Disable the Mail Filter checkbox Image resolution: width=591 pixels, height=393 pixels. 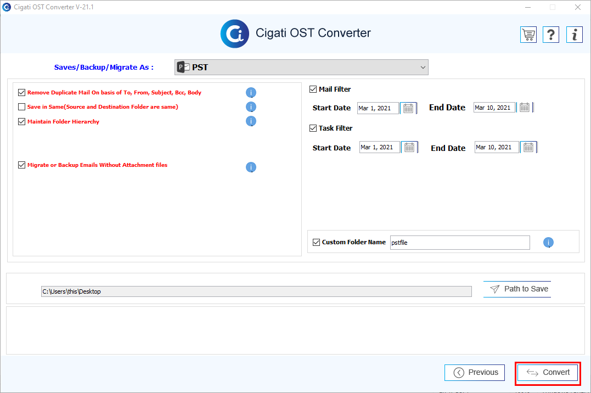pos(313,89)
